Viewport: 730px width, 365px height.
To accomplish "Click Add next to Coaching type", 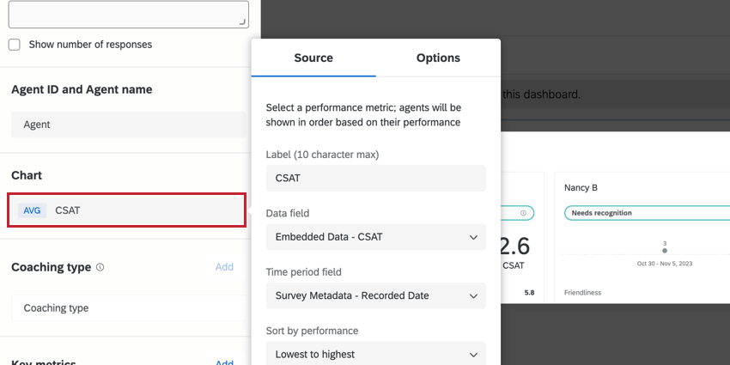I will click(224, 267).
